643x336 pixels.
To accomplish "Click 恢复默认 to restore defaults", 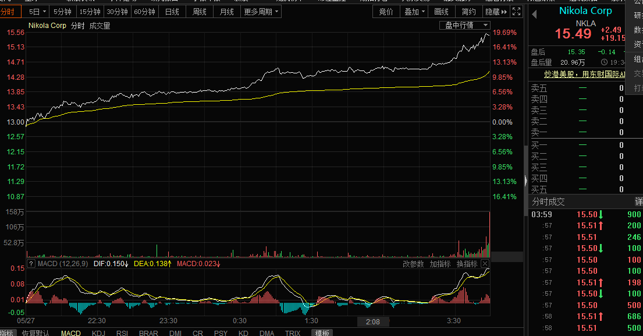I will (x=35, y=333).
